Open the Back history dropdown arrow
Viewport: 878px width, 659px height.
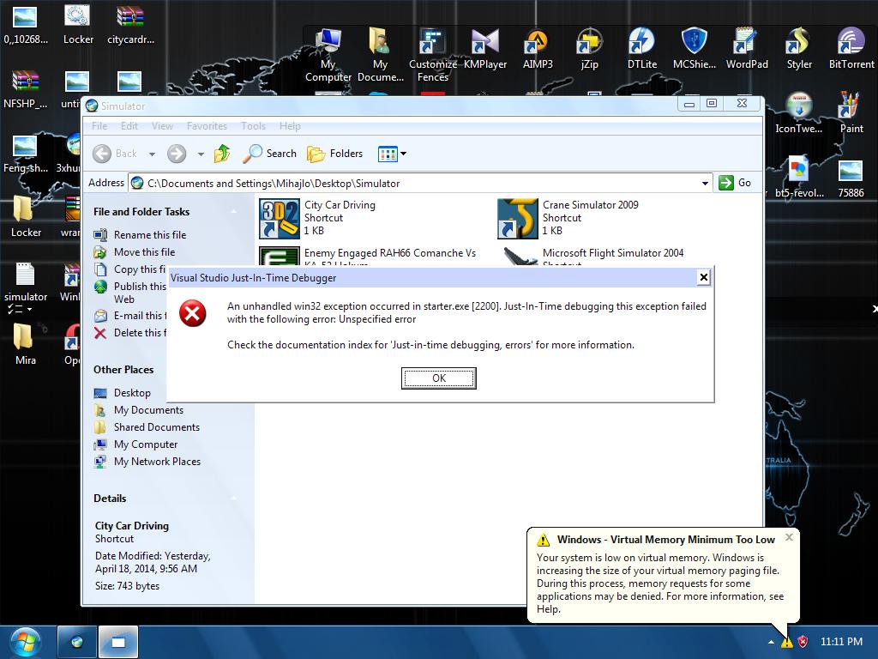152,154
